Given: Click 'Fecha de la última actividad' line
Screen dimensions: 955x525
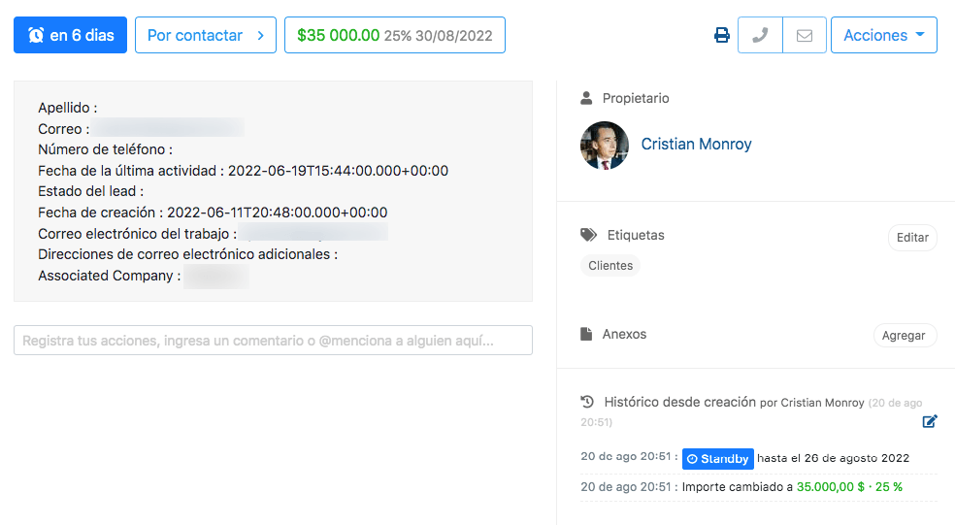Looking at the screenshot, I should tap(243, 171).
